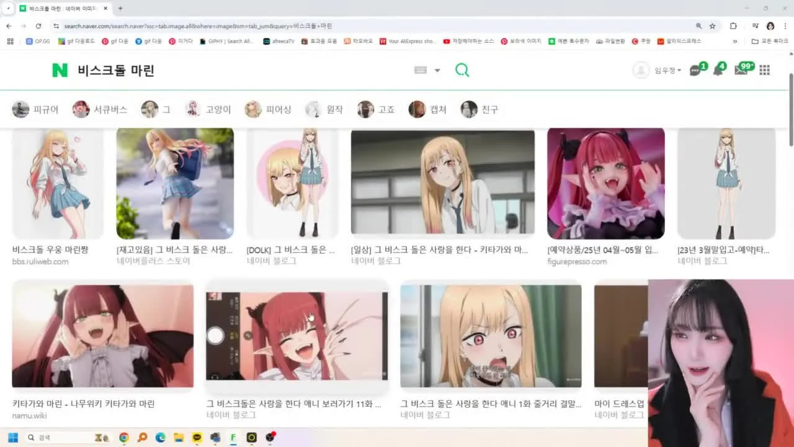Go back with the browser back arrow
This screenshot has height=447, width=794.
[9, 26]
